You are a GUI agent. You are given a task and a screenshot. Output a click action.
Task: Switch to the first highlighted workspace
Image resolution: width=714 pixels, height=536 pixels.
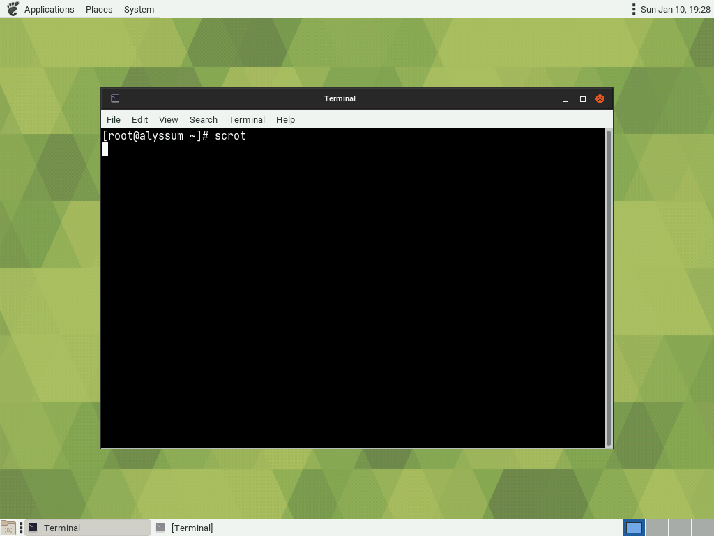click(634, 528)
